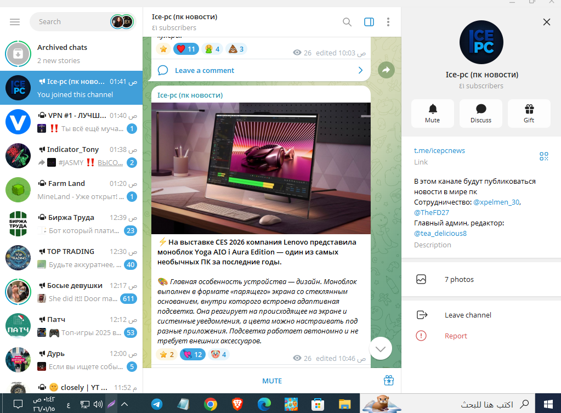Click the MUTE button at bottom
This screenshot has height=413, width=561.
[x=272, y=381]
